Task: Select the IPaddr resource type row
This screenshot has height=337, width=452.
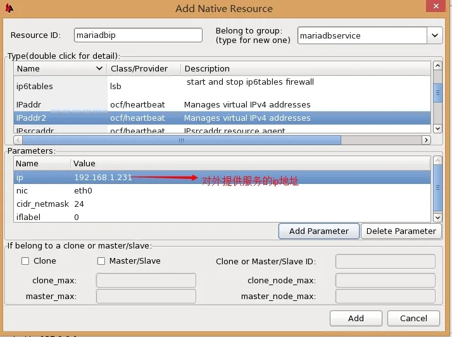Action: point(222,104)
